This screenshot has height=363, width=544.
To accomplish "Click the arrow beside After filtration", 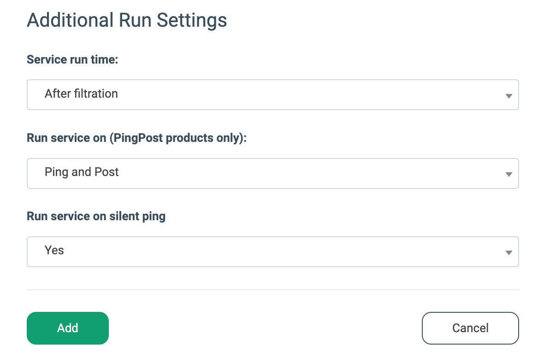I will coord(509,96).
